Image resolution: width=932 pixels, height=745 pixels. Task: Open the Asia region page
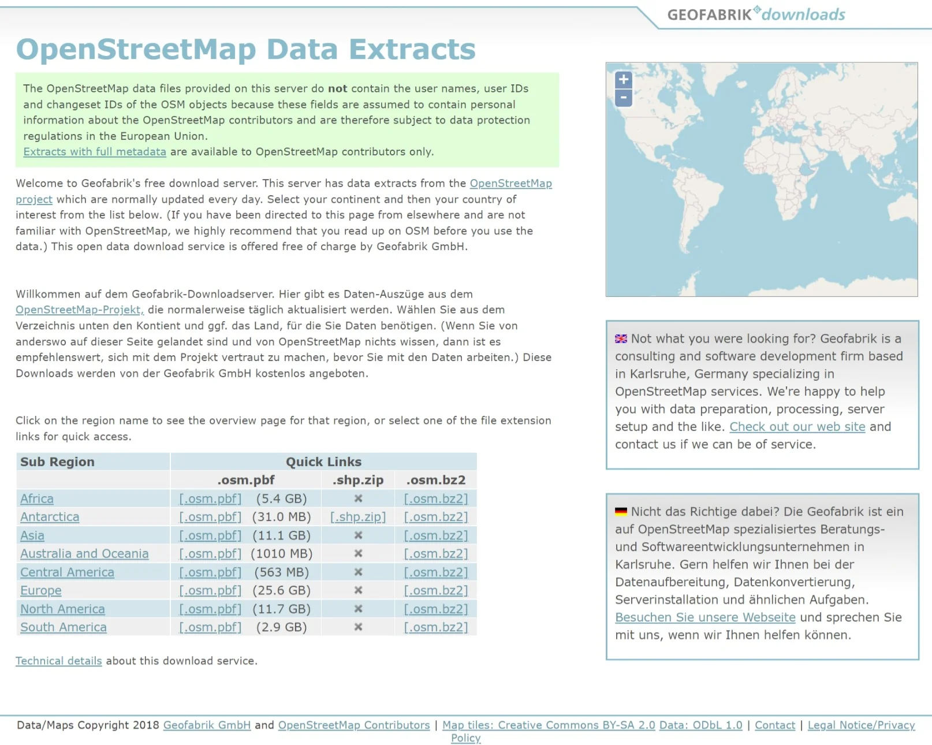[32, 535]
